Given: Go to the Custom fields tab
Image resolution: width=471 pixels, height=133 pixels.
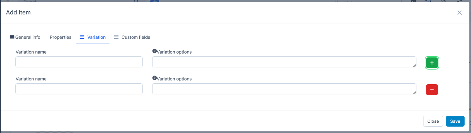Looking at the screenshot, I should (x=132, y=37).
